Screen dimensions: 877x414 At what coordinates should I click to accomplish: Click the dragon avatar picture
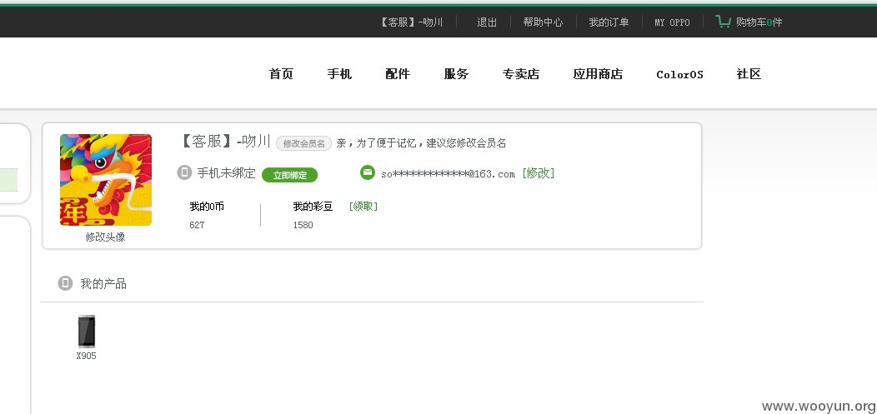[106, 180]
